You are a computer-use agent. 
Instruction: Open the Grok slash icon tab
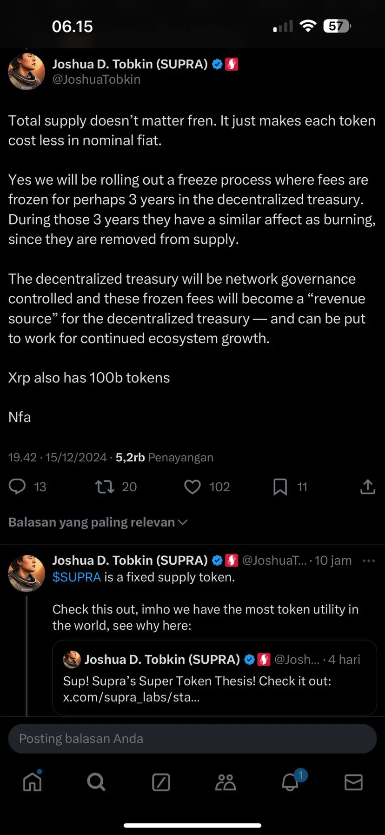(161, 782)
